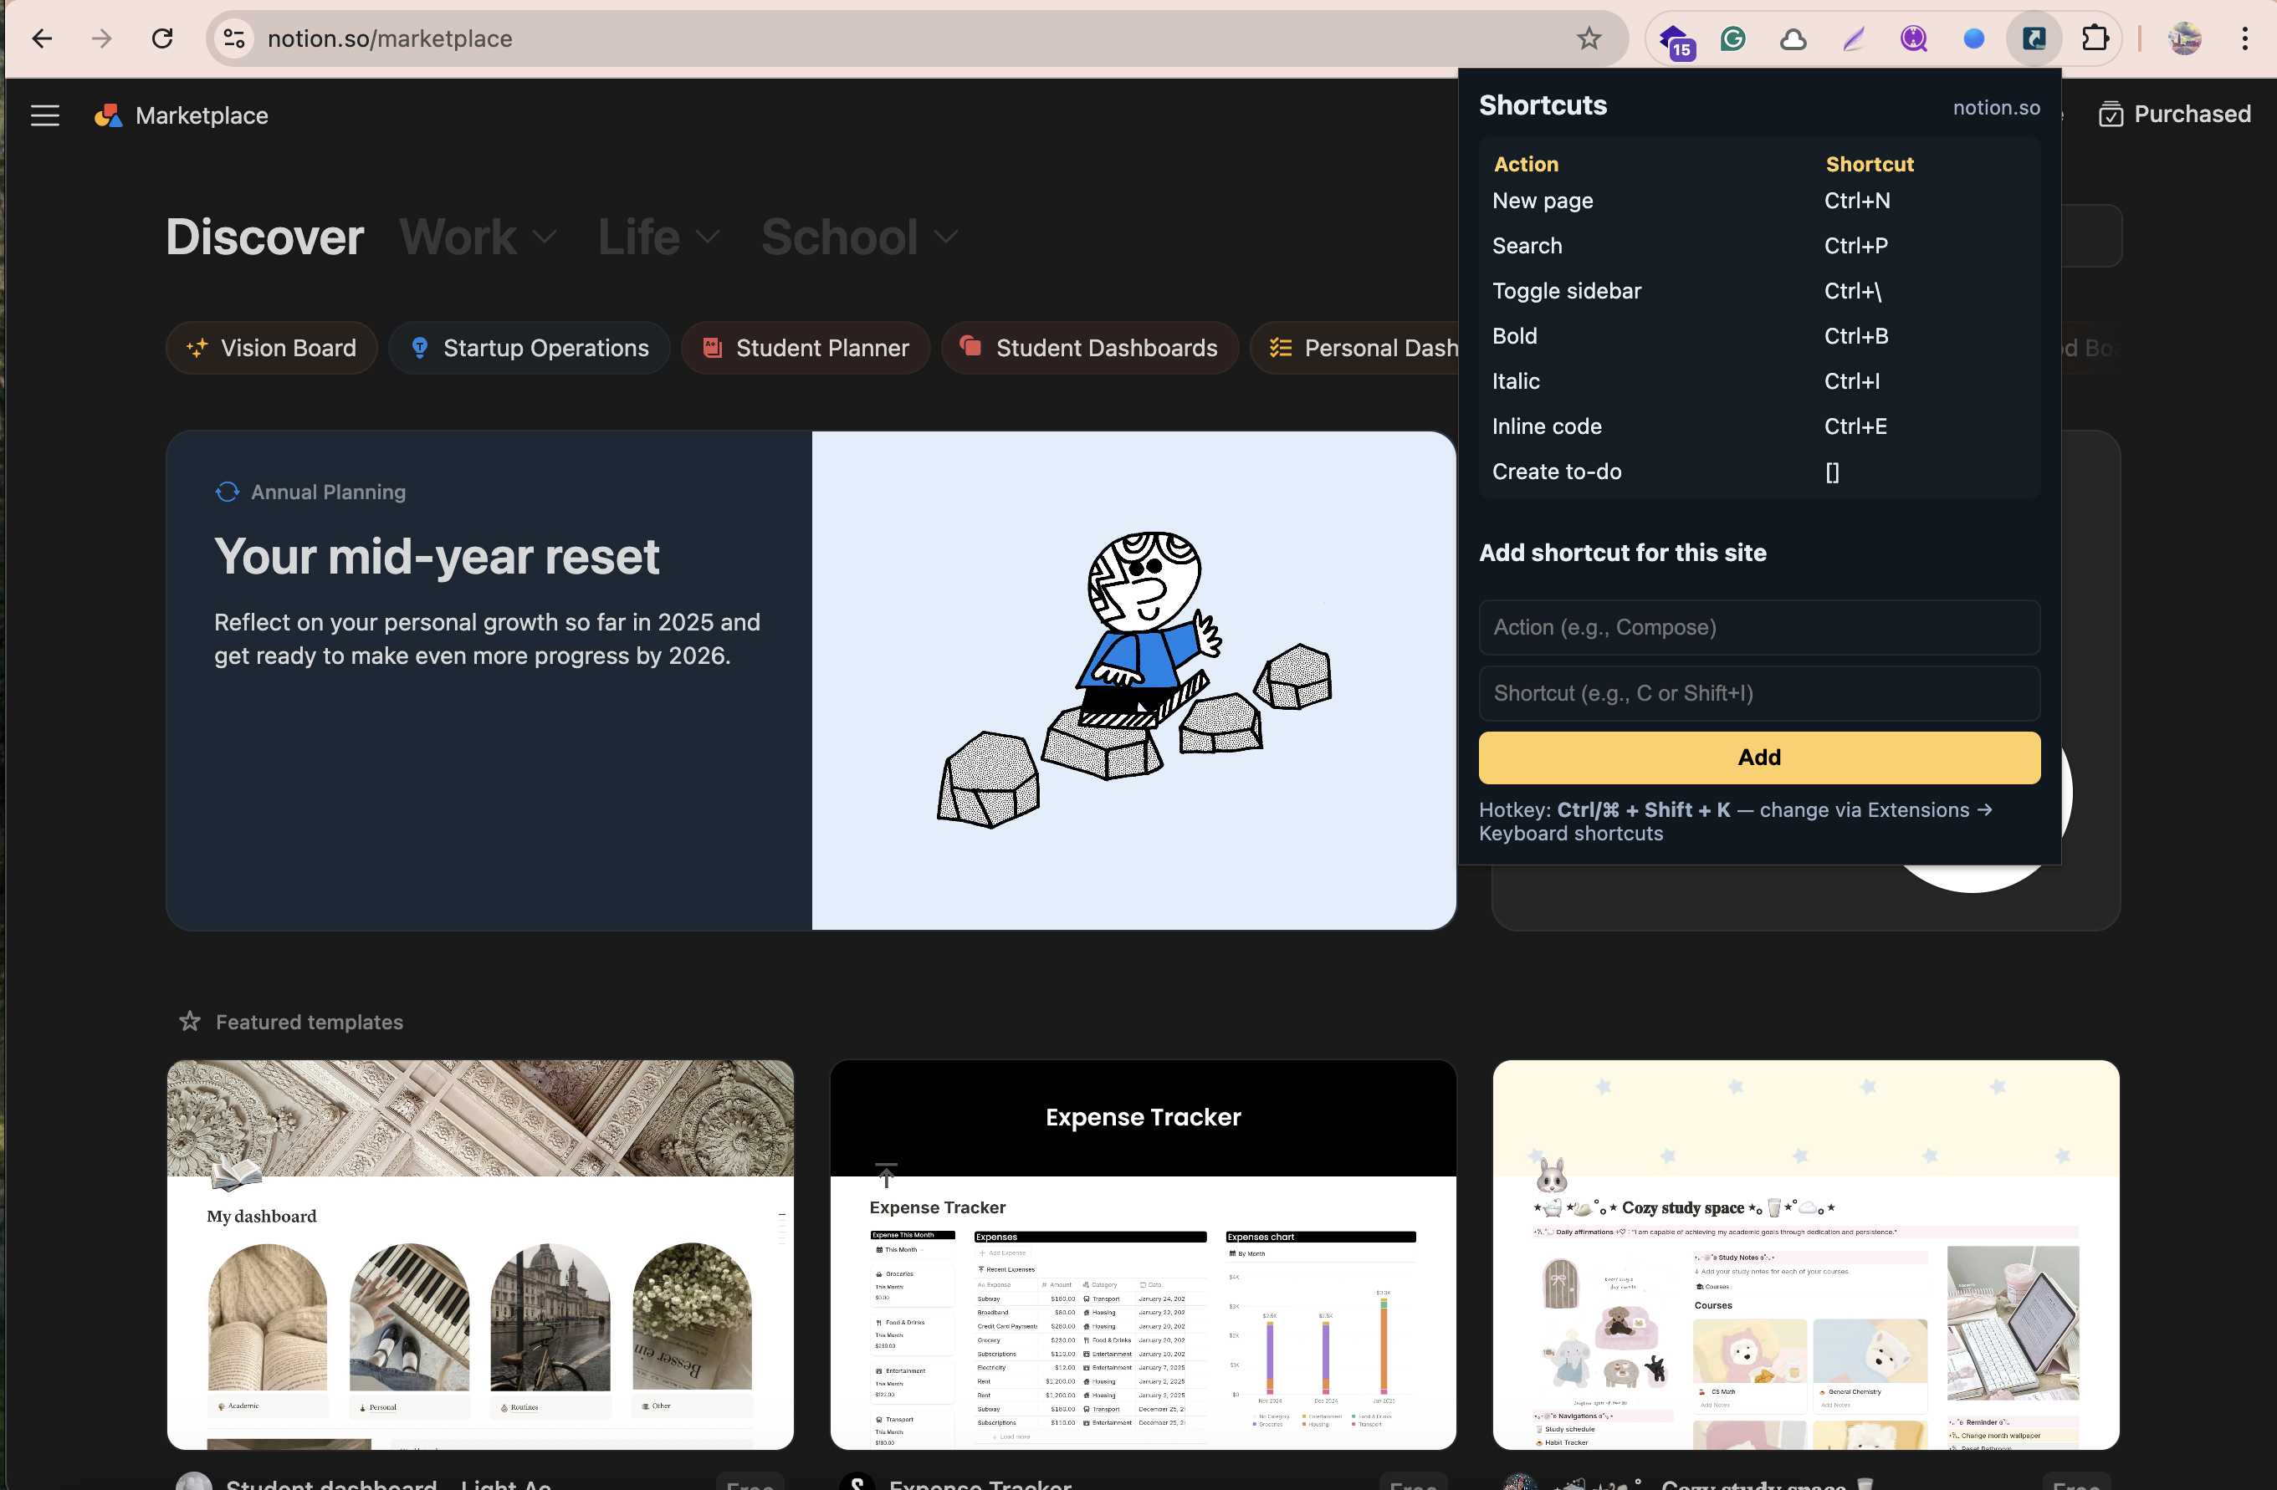Open the Chrome three-dot menu
The width and height of the screenshot is (2277, 1490).
[x=2244, y=38]
